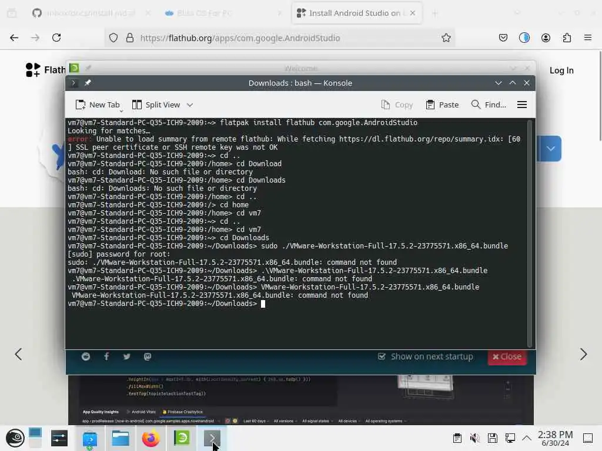
Task: Open the disk devices tray icon
Action: [492, 438]
